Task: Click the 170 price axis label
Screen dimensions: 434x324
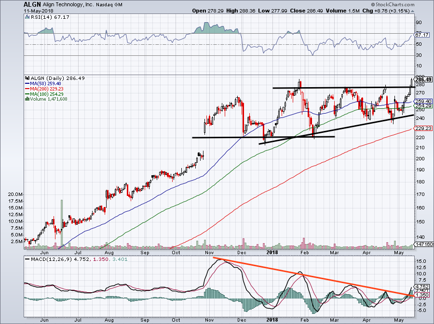Action: click(x=420, y=194)
